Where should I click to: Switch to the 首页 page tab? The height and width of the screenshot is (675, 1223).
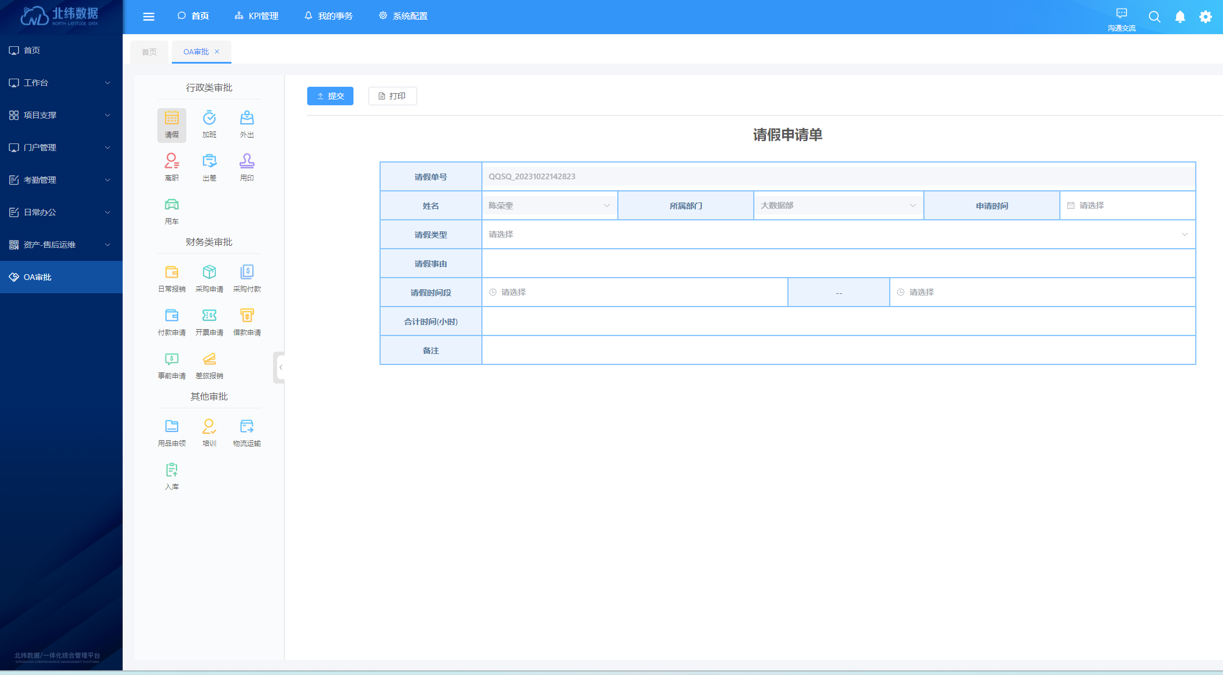149,52
